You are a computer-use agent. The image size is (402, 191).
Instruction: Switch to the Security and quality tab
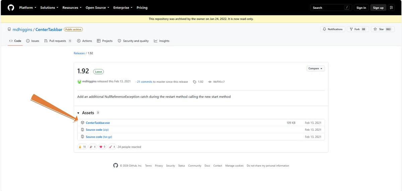[x=133, y=41]
